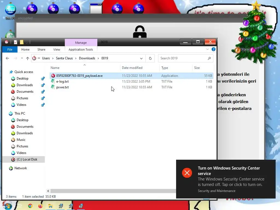
Task: Open Task View from the taskbar
Action: [x=19, y=206]
